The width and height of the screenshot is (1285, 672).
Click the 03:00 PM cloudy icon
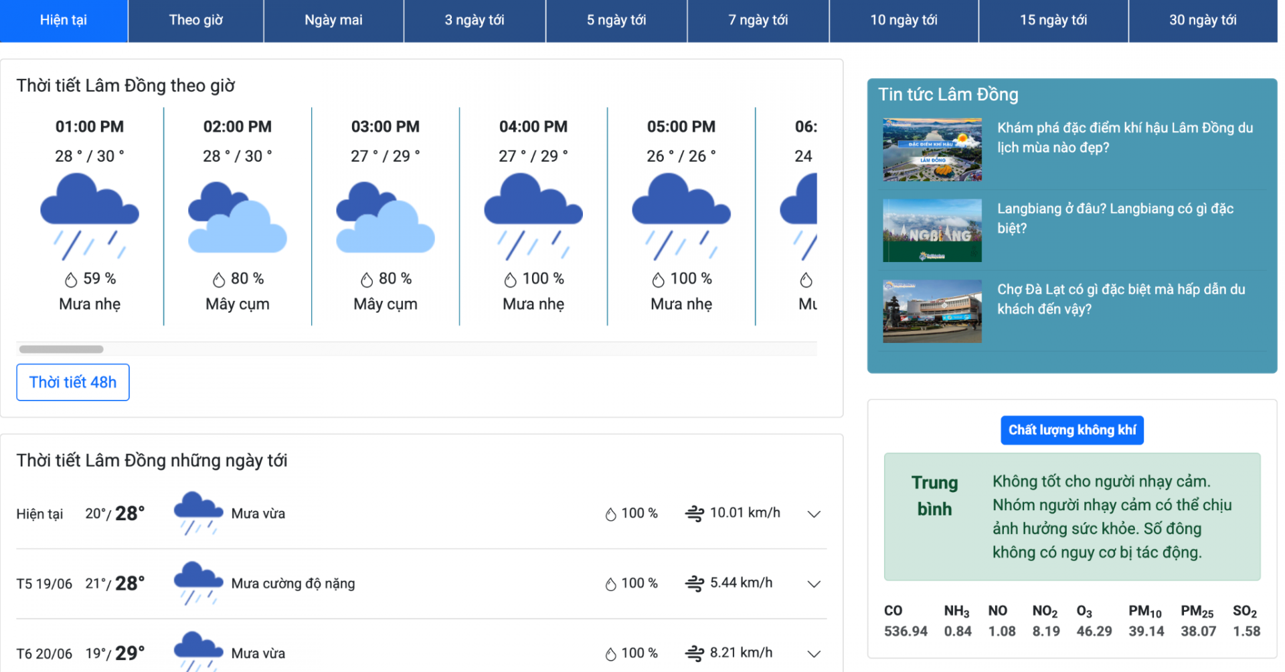385,217
